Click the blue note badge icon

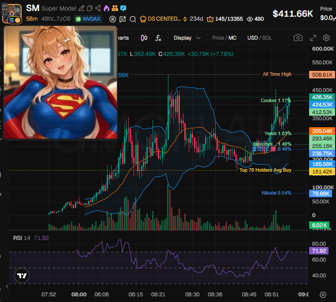pos(123,8)
